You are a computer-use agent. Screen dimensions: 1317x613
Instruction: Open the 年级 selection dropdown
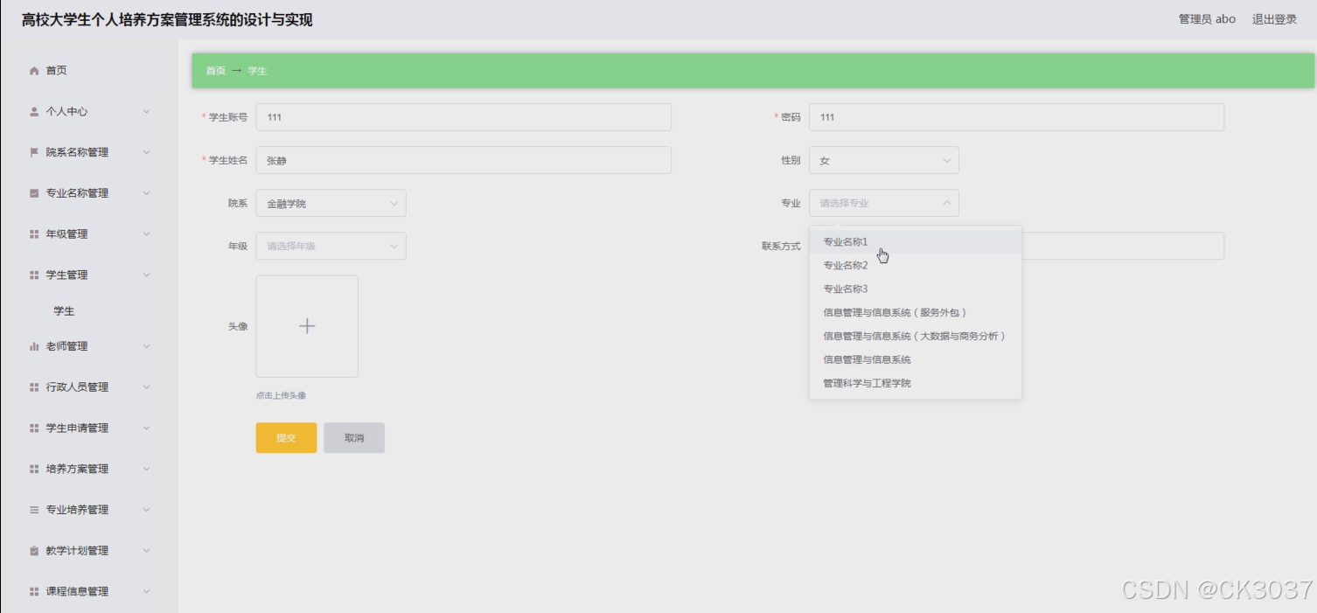tap(331, 246)
